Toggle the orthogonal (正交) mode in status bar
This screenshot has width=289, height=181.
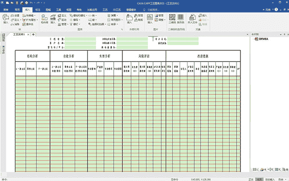tap(251, 180)
